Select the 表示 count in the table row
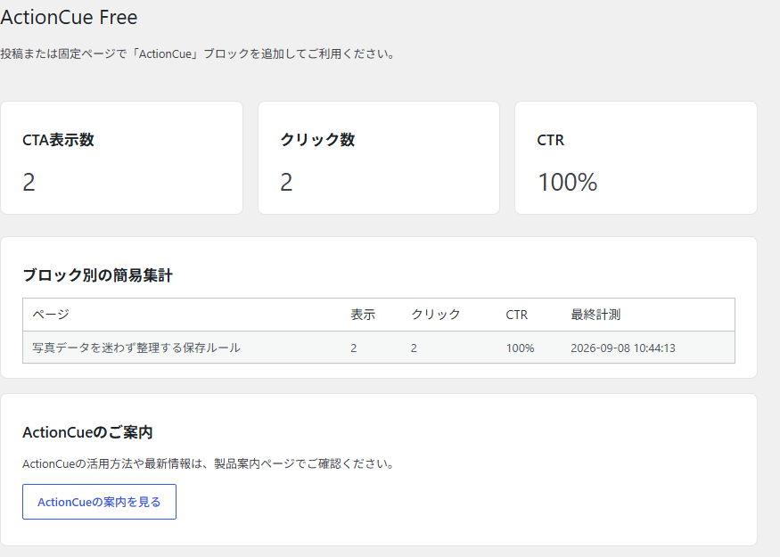The height and width of the screenshot is (557, 780). [x=354, y=348]
